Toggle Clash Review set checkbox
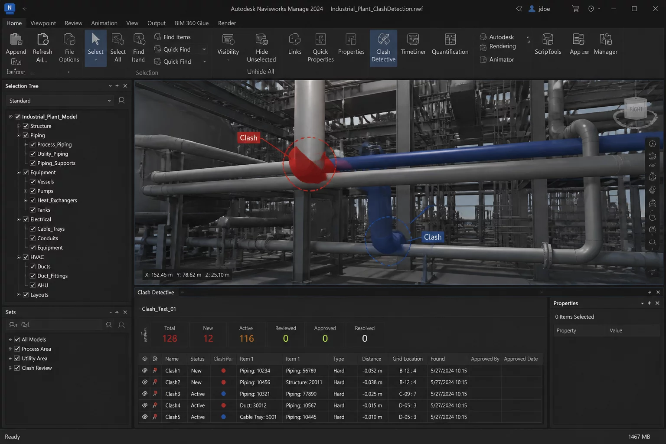 (x=17, y=368)
